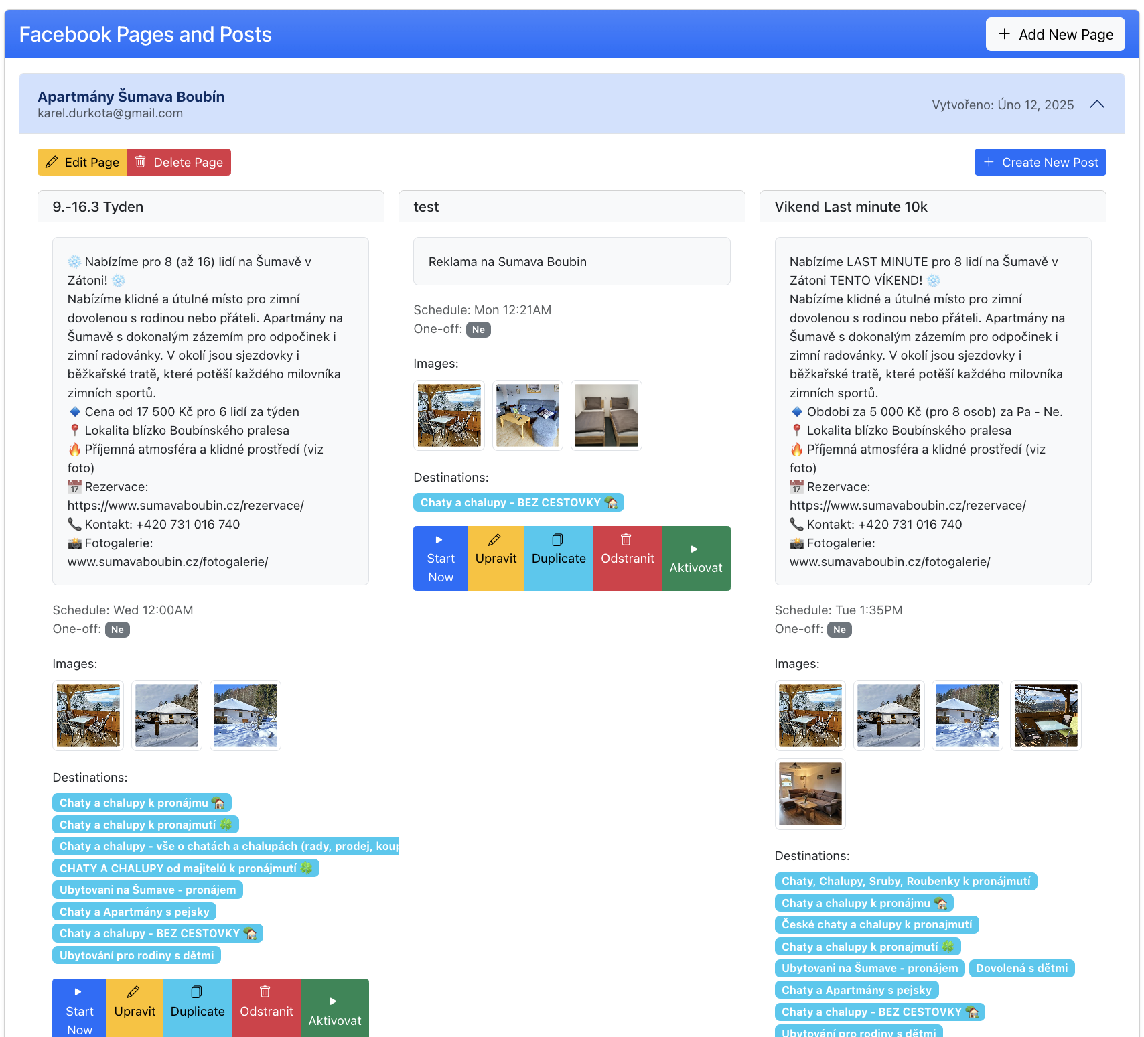Click 'Cena od 17 500 Kč' line

pyautogui.click(x=184, y=412)
